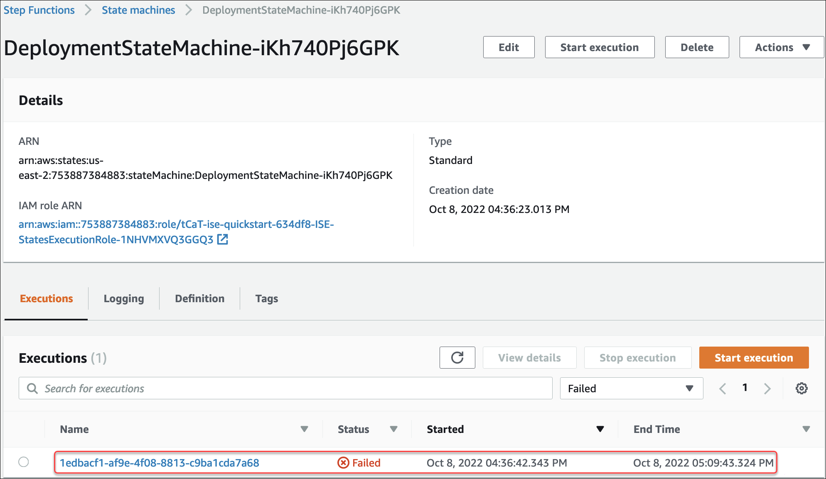The image size is (826, 479).
Task: Click the Name column header
Action: [74, 429]
